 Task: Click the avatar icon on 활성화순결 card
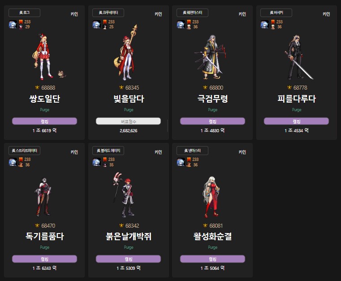181,162
